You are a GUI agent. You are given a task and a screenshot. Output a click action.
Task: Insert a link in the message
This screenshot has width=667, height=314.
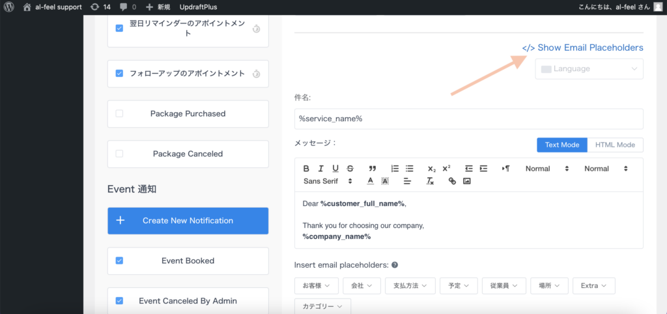pyautogui.click(x=452, y=181)
